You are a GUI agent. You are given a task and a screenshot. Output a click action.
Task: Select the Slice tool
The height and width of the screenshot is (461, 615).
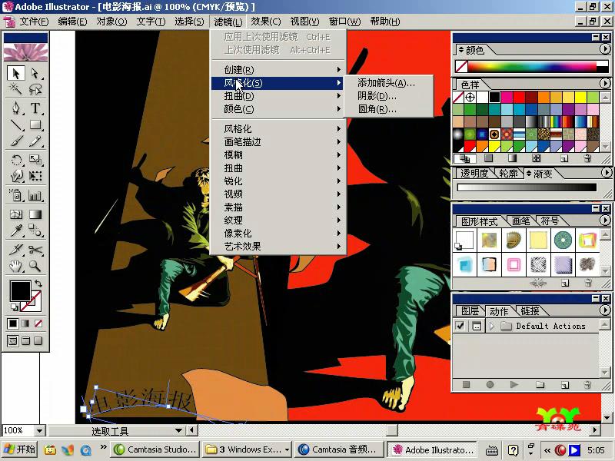pyautogui.click(x=16, y=250)
